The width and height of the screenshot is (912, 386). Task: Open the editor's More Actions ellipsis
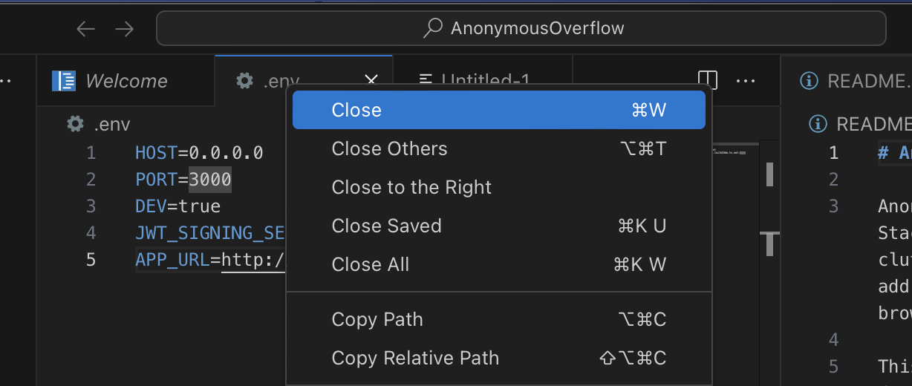746,80
